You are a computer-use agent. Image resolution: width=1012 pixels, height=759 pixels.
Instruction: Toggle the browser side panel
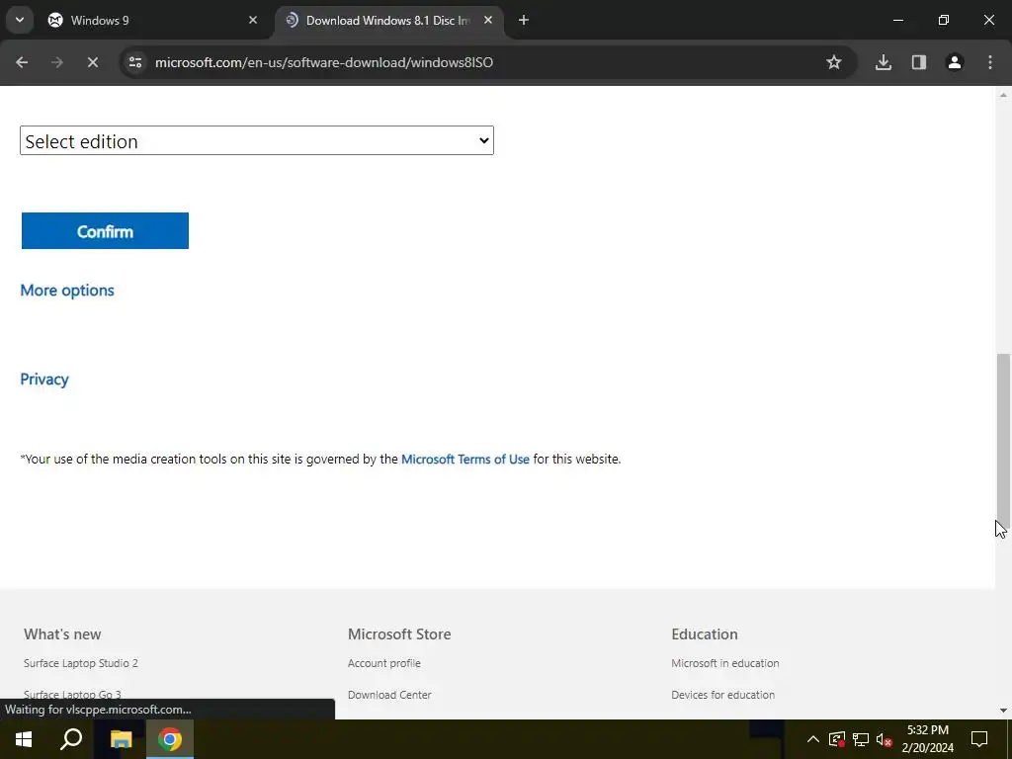pos(919,62)
